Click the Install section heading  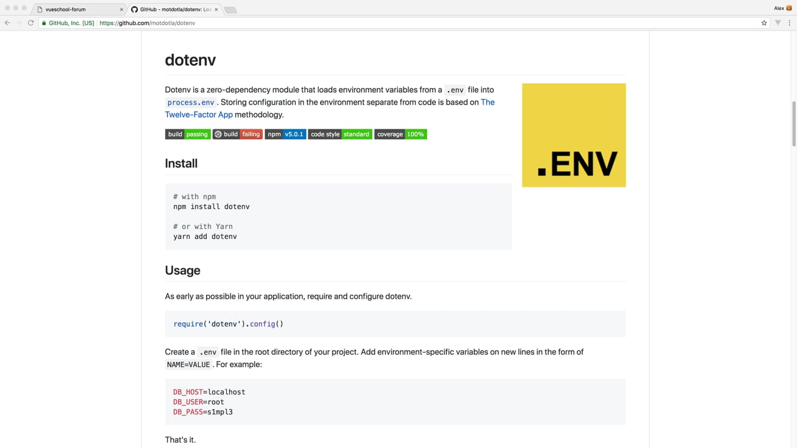[181, 164]
